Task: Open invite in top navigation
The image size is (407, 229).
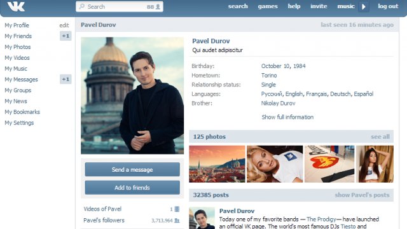Action: click(x=319, y=6)
